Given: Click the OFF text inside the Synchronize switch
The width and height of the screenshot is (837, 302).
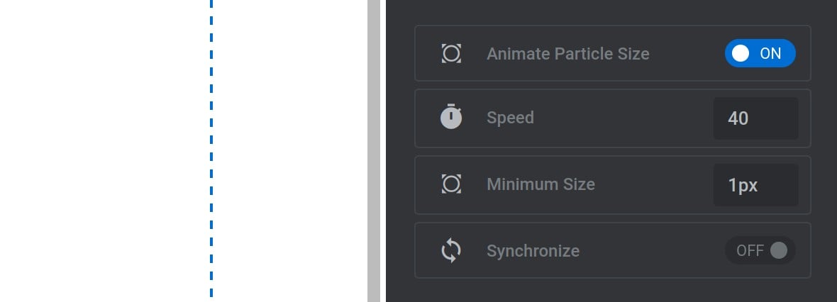Looking at the screenshot, I should coord(750,251).
